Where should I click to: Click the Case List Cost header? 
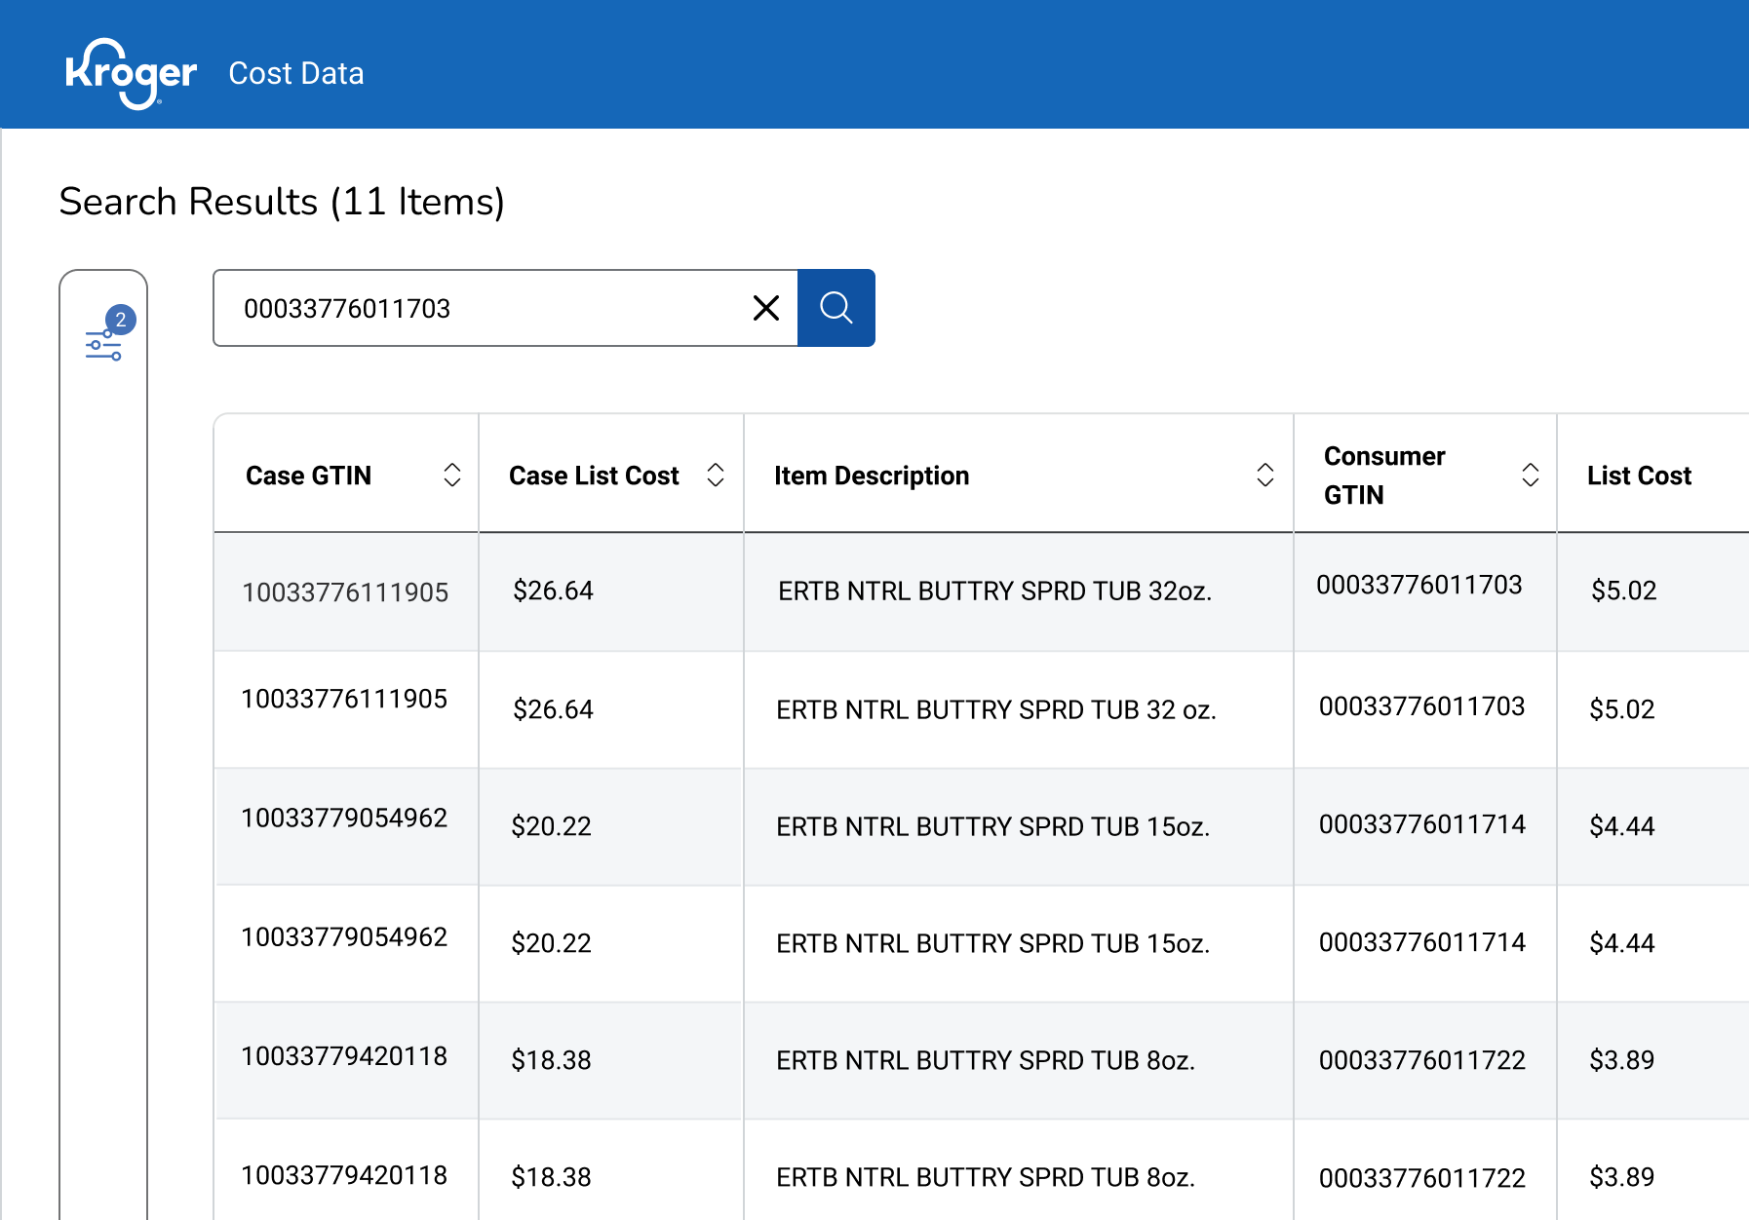point(594,476)
